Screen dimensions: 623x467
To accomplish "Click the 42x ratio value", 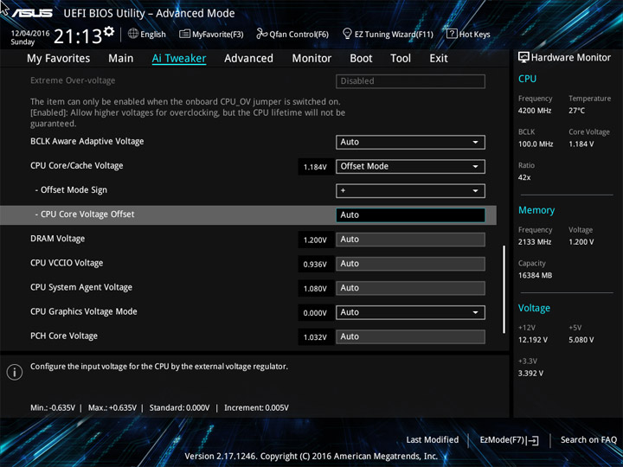I will click(524, 177).
